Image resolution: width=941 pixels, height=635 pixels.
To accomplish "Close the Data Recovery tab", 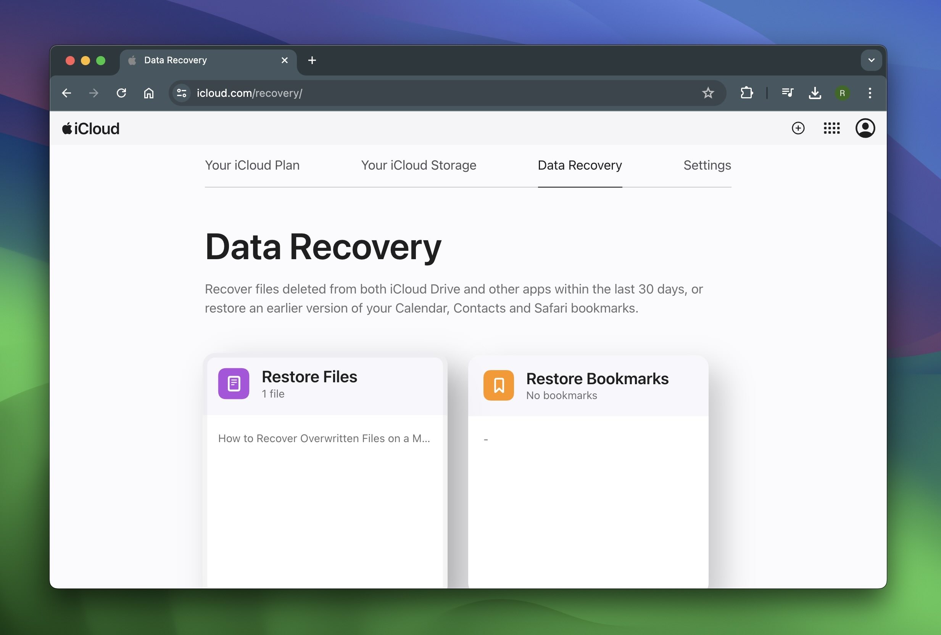I will click(285, 60).
